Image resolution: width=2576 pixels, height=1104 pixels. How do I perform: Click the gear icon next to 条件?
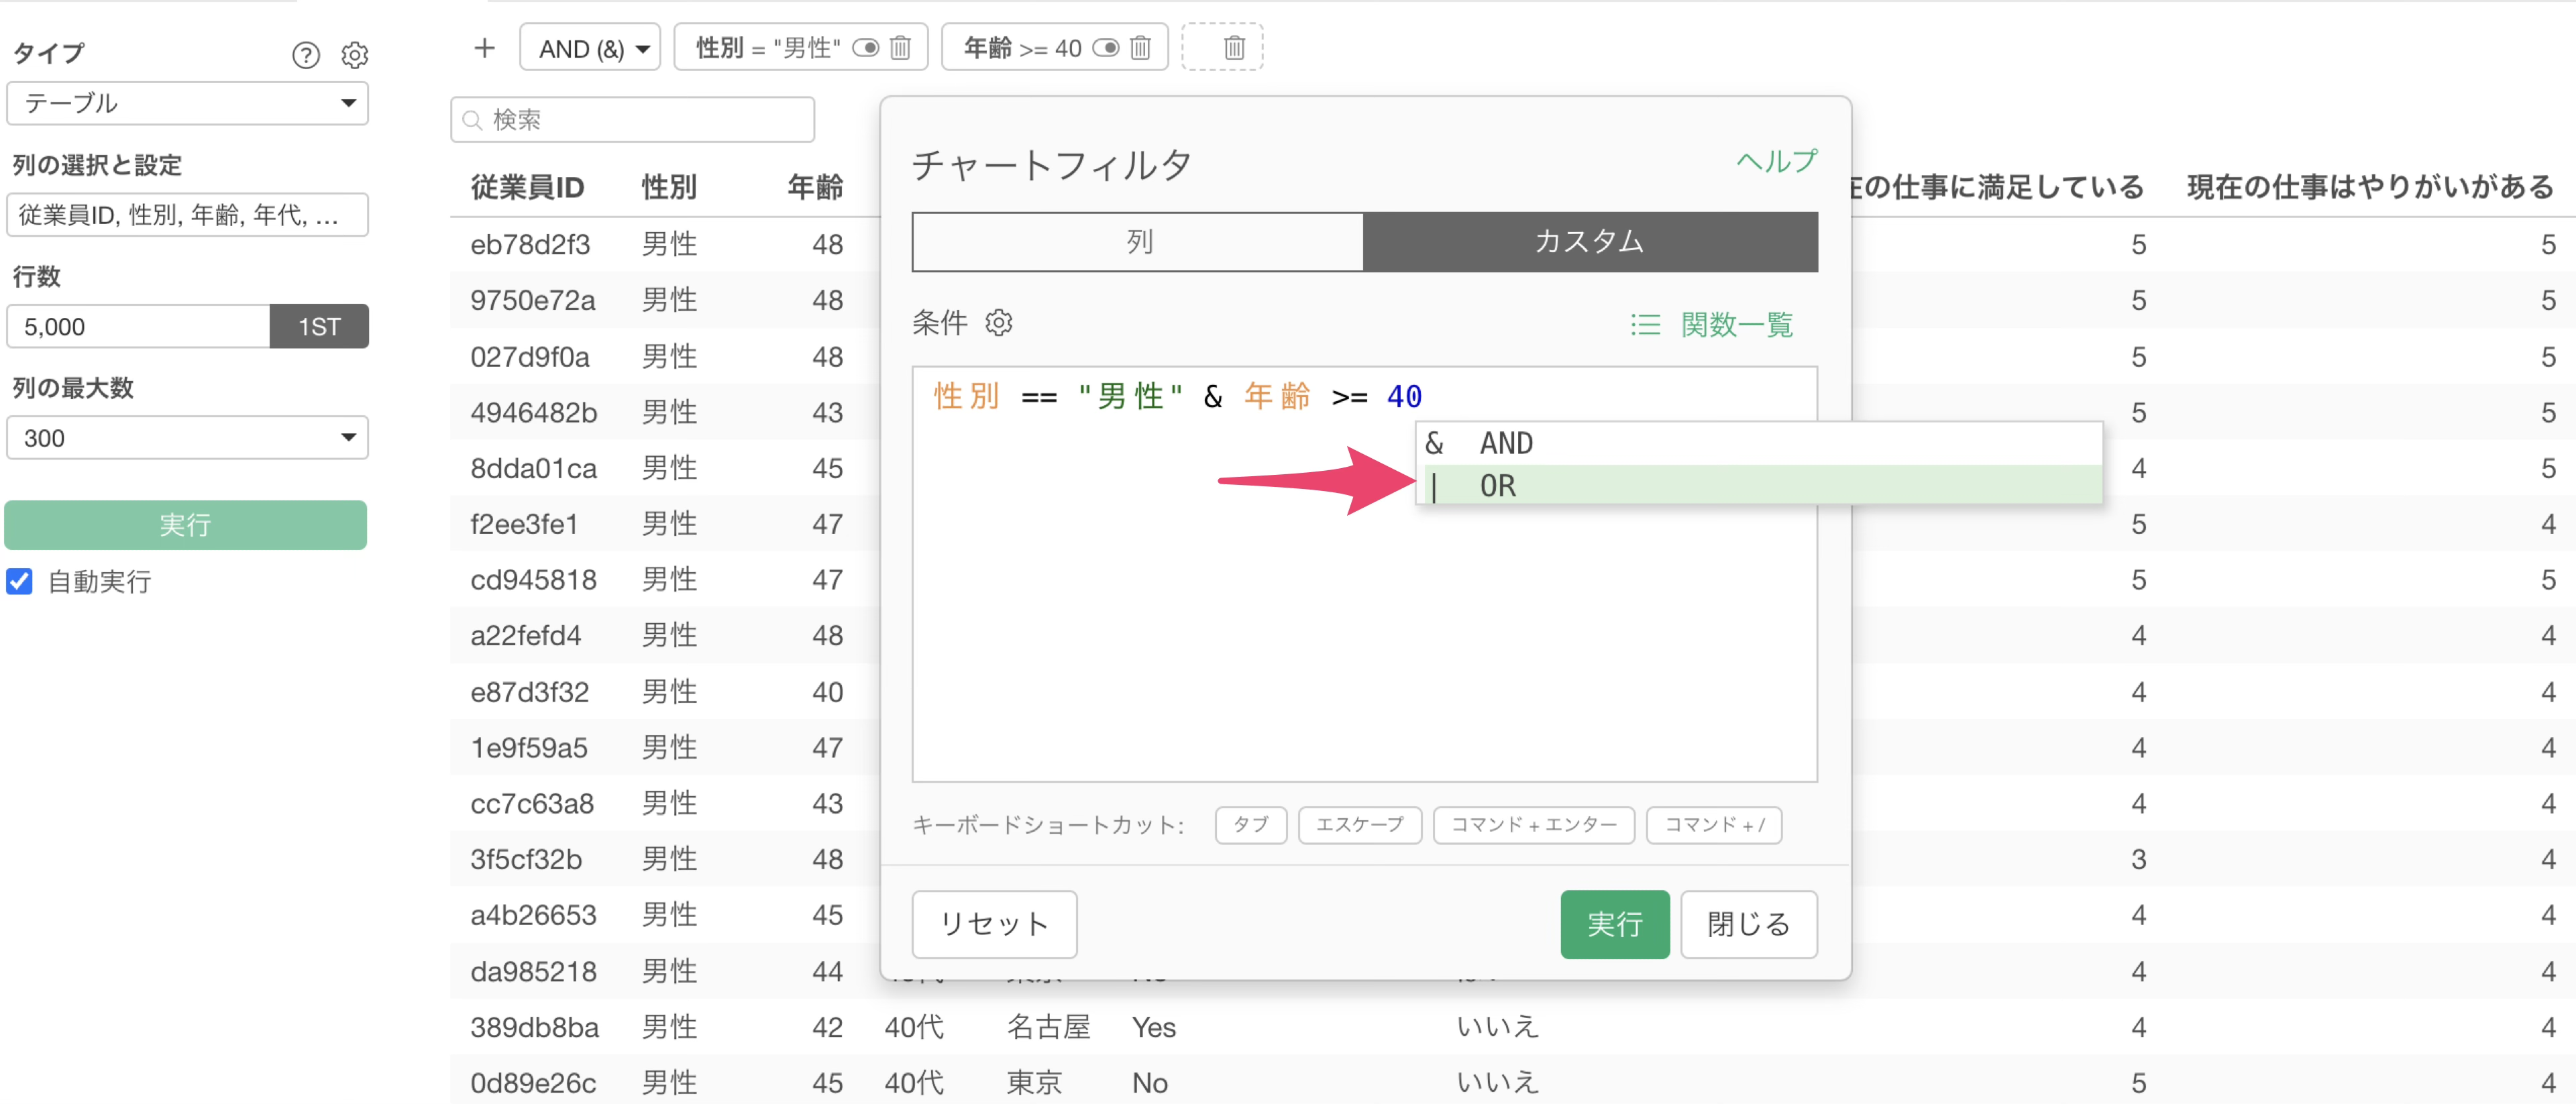pyautogui.click(x=998, y=323)
